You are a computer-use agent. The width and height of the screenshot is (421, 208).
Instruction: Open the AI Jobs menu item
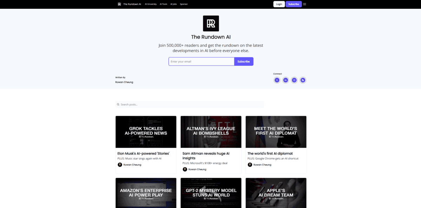[173, 4]
